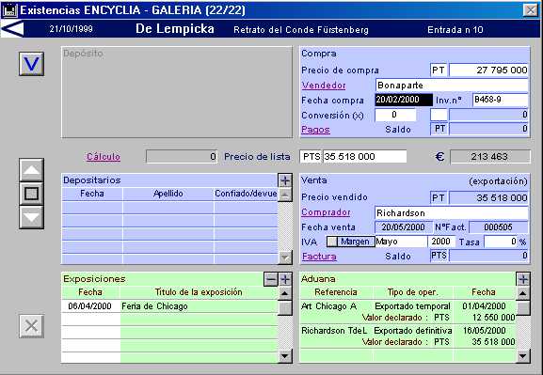Select the exhibition date 06/04/2000
Image resolution: width=543 pixels, height=375 pixels.
pyautogui.click(x=90, y=306)
